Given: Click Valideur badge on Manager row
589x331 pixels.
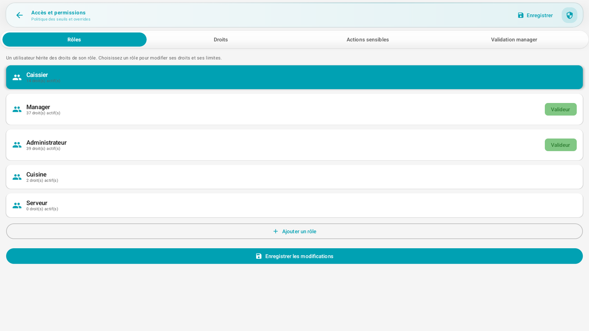Looking at the screenshot, I should 560,109.
